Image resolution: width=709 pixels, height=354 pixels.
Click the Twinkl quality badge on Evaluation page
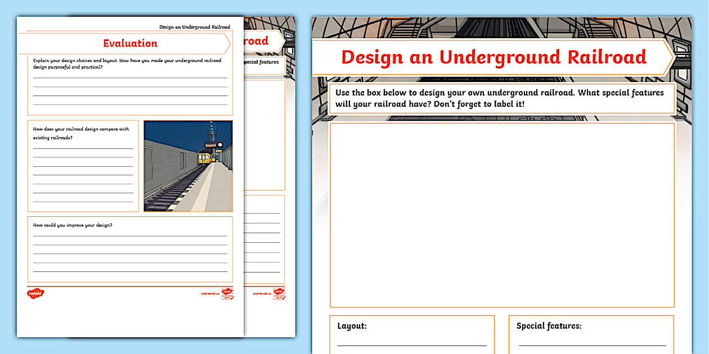pyautogui.click(x=227, y=292)
